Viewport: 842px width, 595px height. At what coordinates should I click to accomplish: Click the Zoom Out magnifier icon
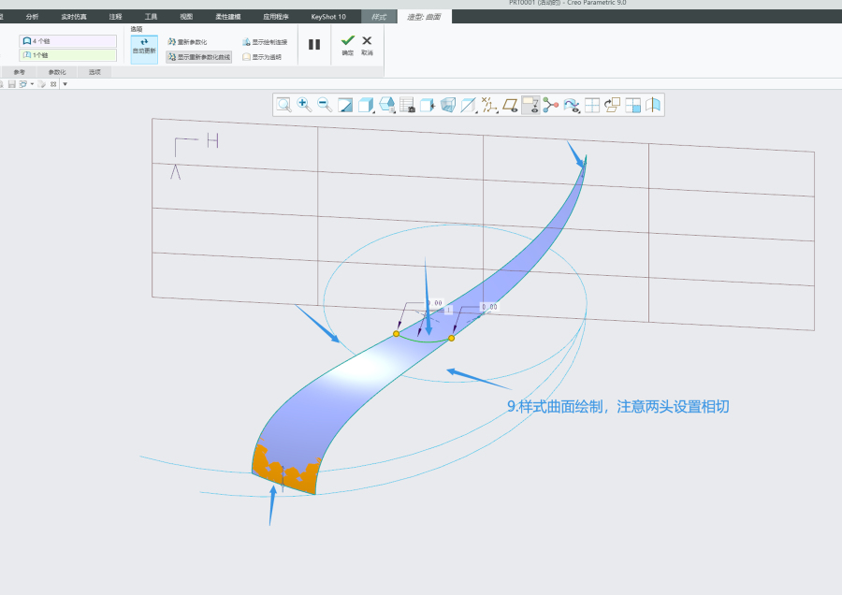pos(325,105)
